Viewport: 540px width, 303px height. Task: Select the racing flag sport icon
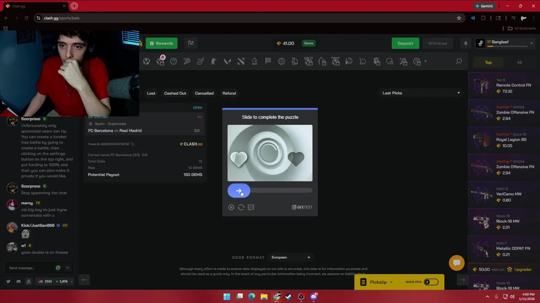[x=268, y=61]
